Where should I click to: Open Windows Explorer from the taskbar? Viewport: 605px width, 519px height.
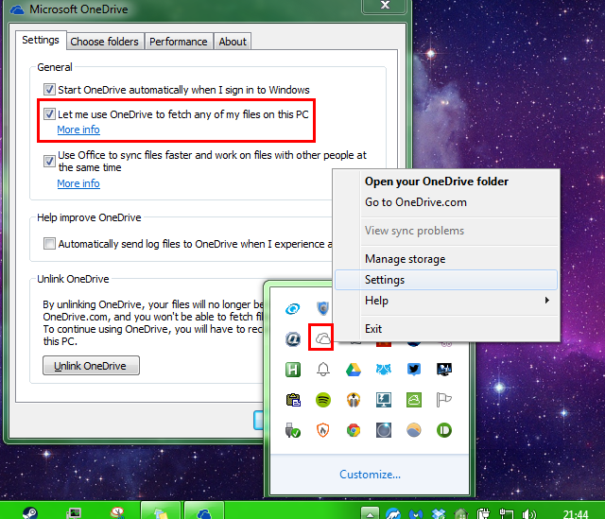click(161, 510)
